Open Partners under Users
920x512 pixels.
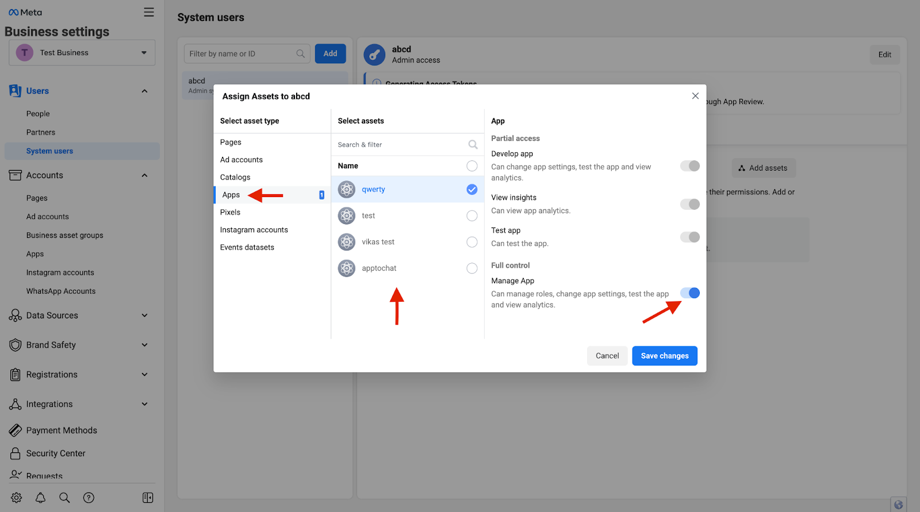(41, 132)
